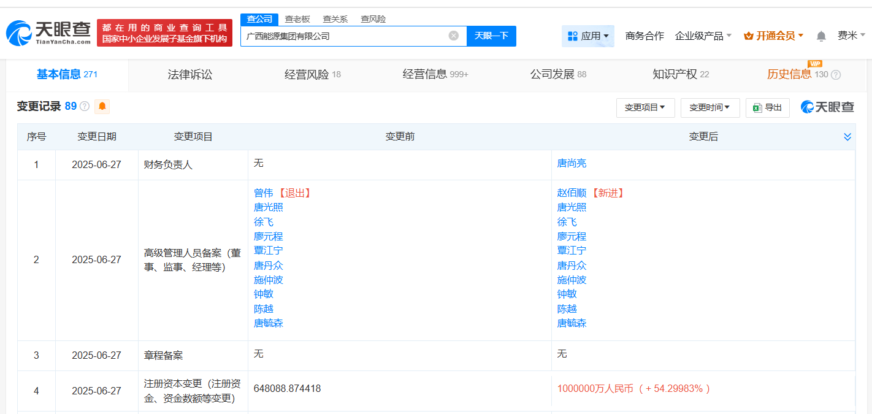Click the 变更项目 column header
This screenshot has width=872, height=414.
[193, 137]
